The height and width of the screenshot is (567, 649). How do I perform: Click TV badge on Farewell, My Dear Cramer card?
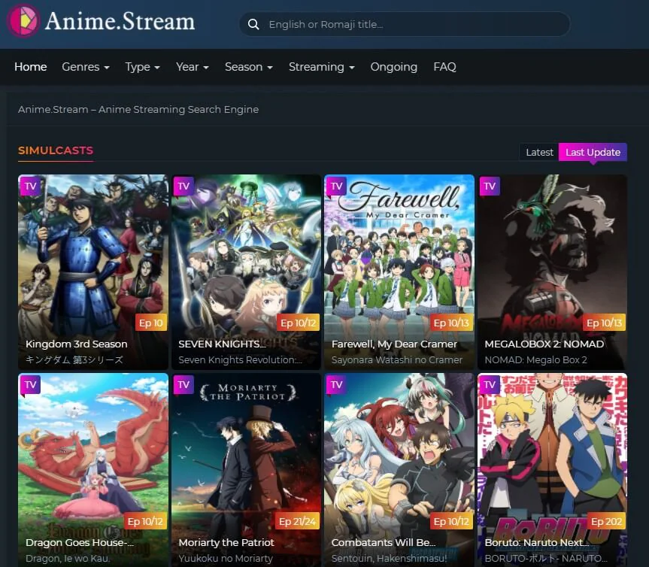tap(336, 186)
